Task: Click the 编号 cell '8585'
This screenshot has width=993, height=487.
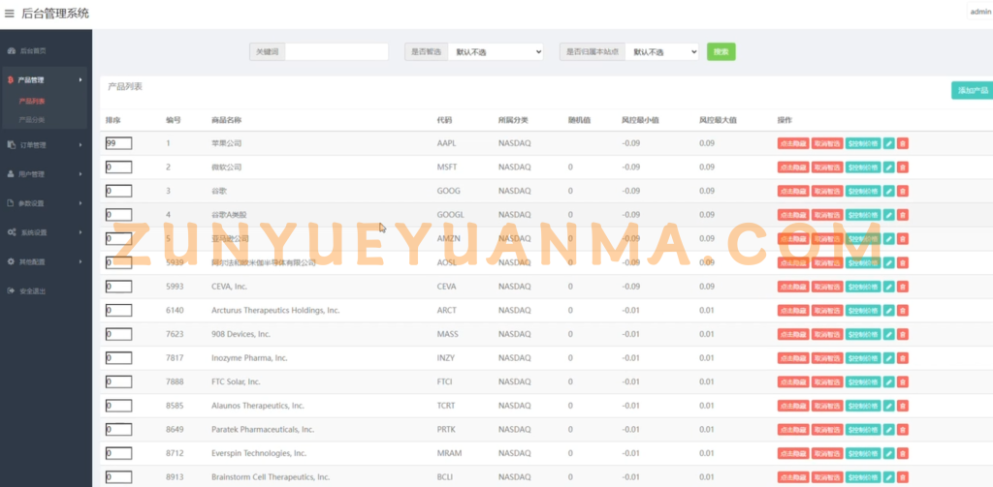Action: (175, 406)
